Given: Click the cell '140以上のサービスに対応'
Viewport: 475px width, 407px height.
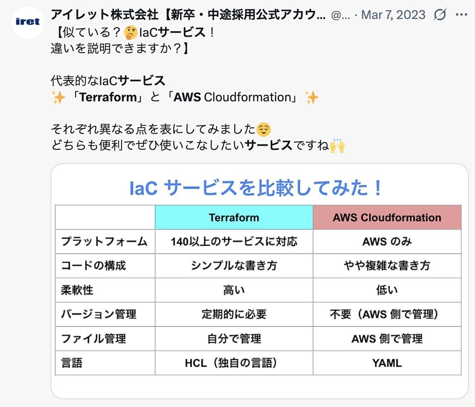Looking at the screenshot, I should (234, 241).
